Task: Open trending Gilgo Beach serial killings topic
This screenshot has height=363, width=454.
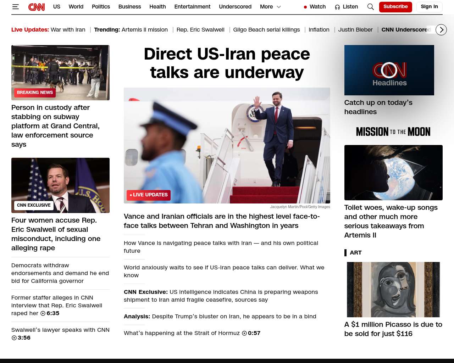Action: pyautogui.click(x=266, y=30)
